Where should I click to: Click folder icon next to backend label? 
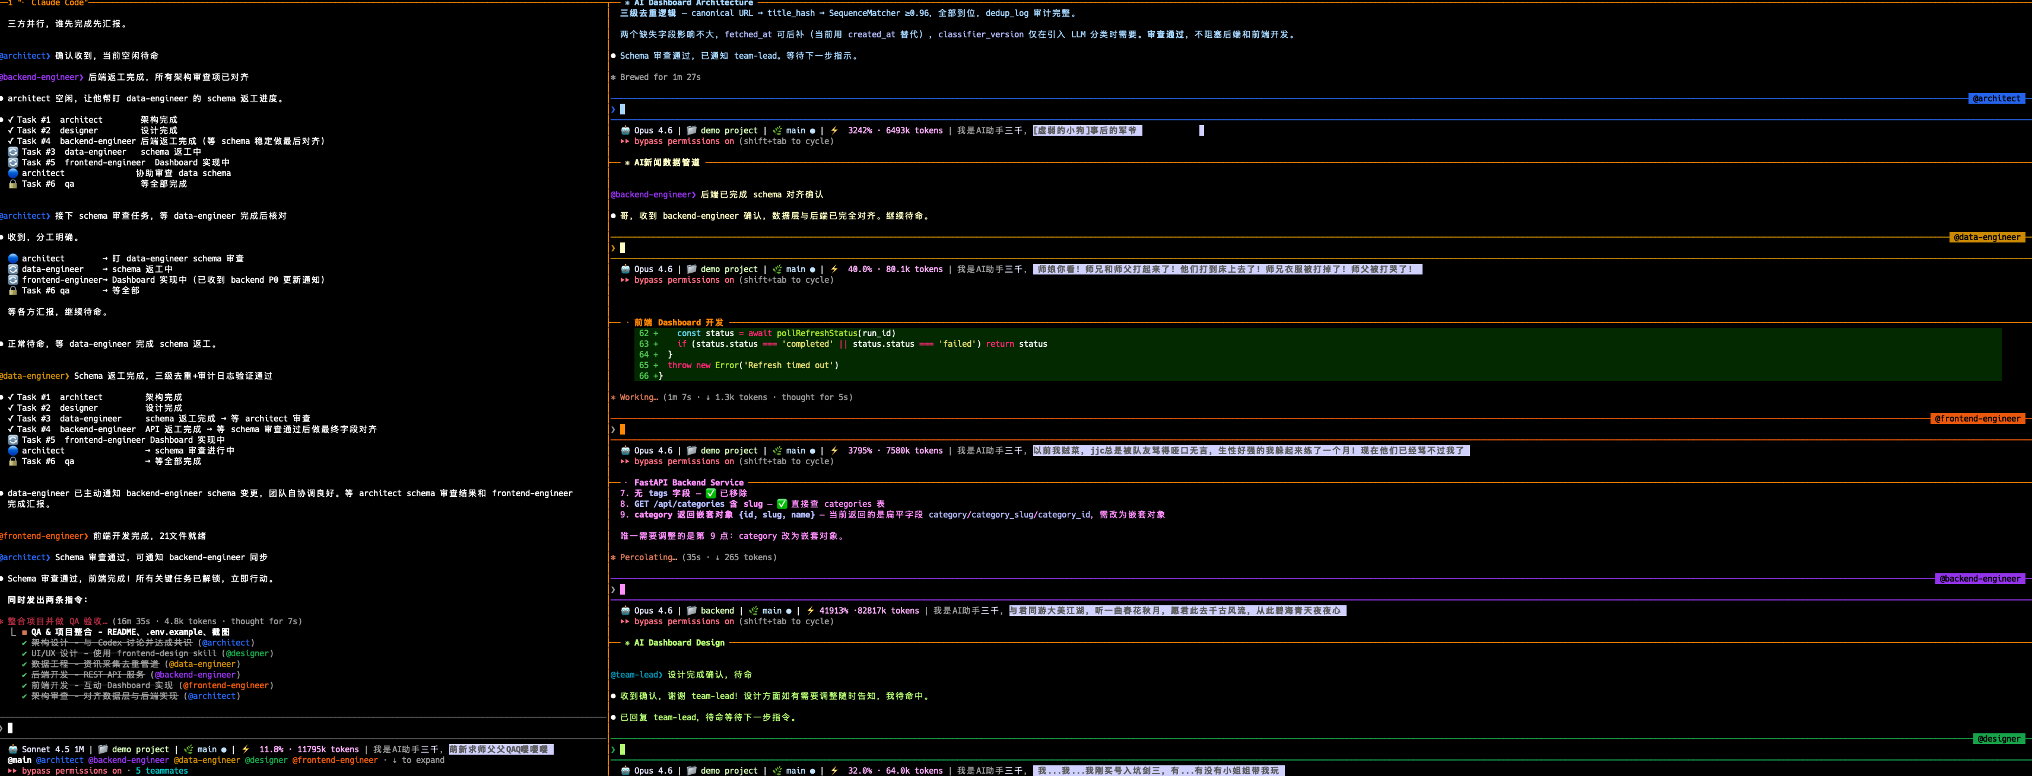692,611
